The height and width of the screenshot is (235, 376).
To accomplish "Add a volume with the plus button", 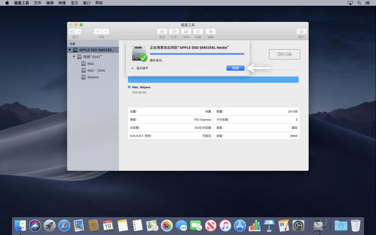I will (98, 32).
